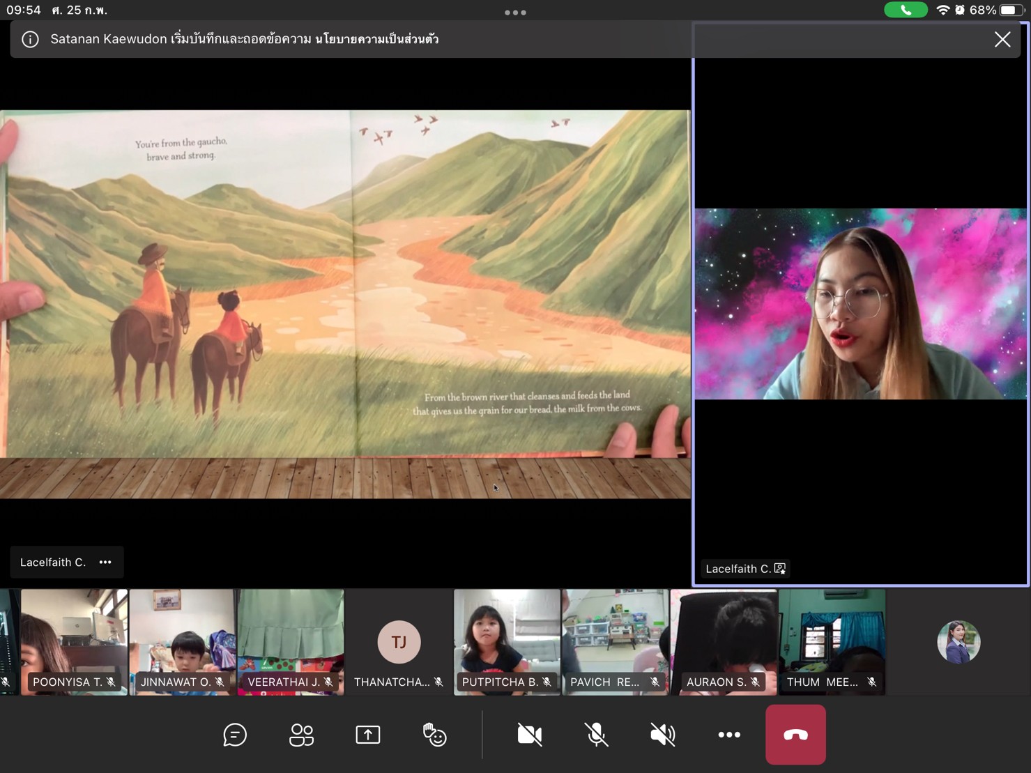1031x773 pixels.
Task: Hang up the call
Action: point(795,735)
